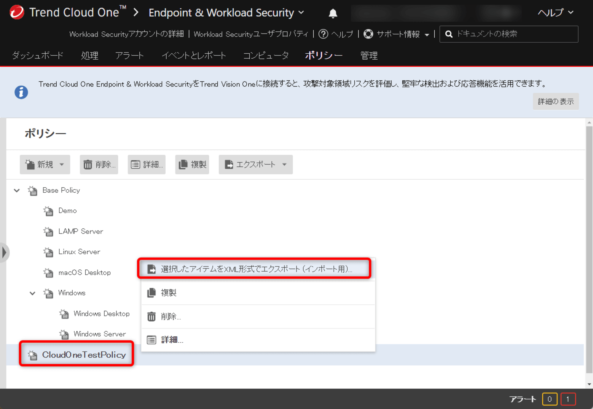
Task: Click the Windows Server policy icon
Action: pyautogui.click(x=64, y=334)
